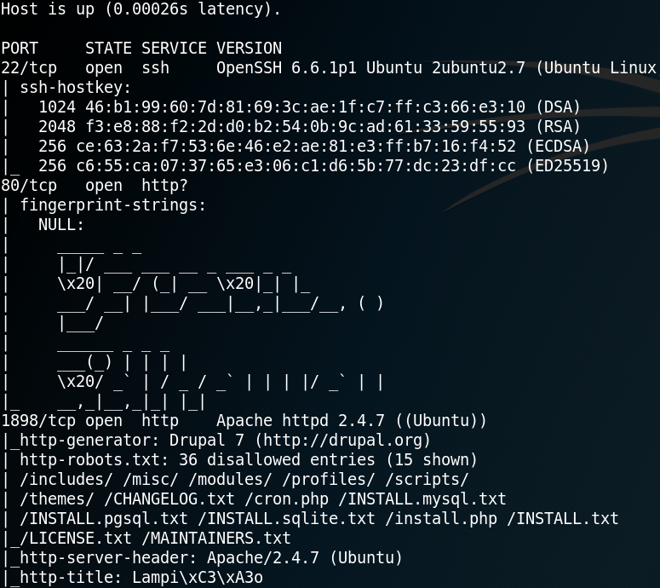
Task: Click the /INSTALL.sqlite.txt path
Action: [x=286, y=518]
